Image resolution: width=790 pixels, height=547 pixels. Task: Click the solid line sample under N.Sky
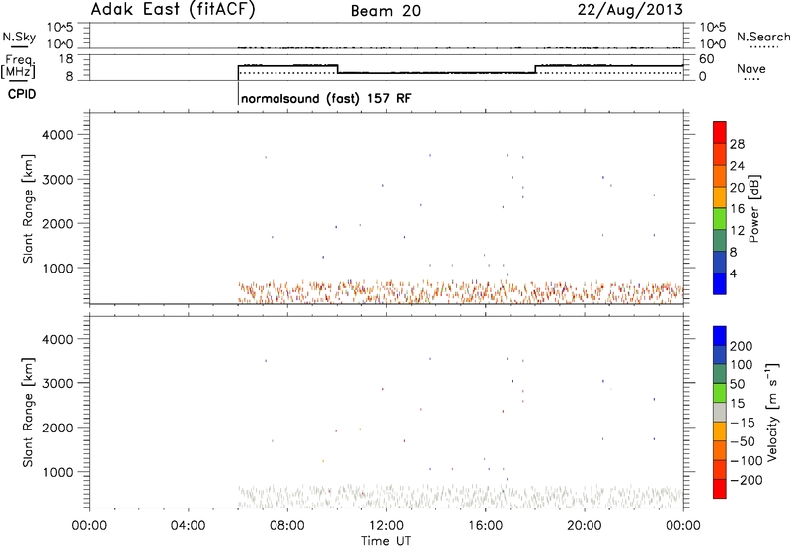pyautogui.click(x=19, y=46)
